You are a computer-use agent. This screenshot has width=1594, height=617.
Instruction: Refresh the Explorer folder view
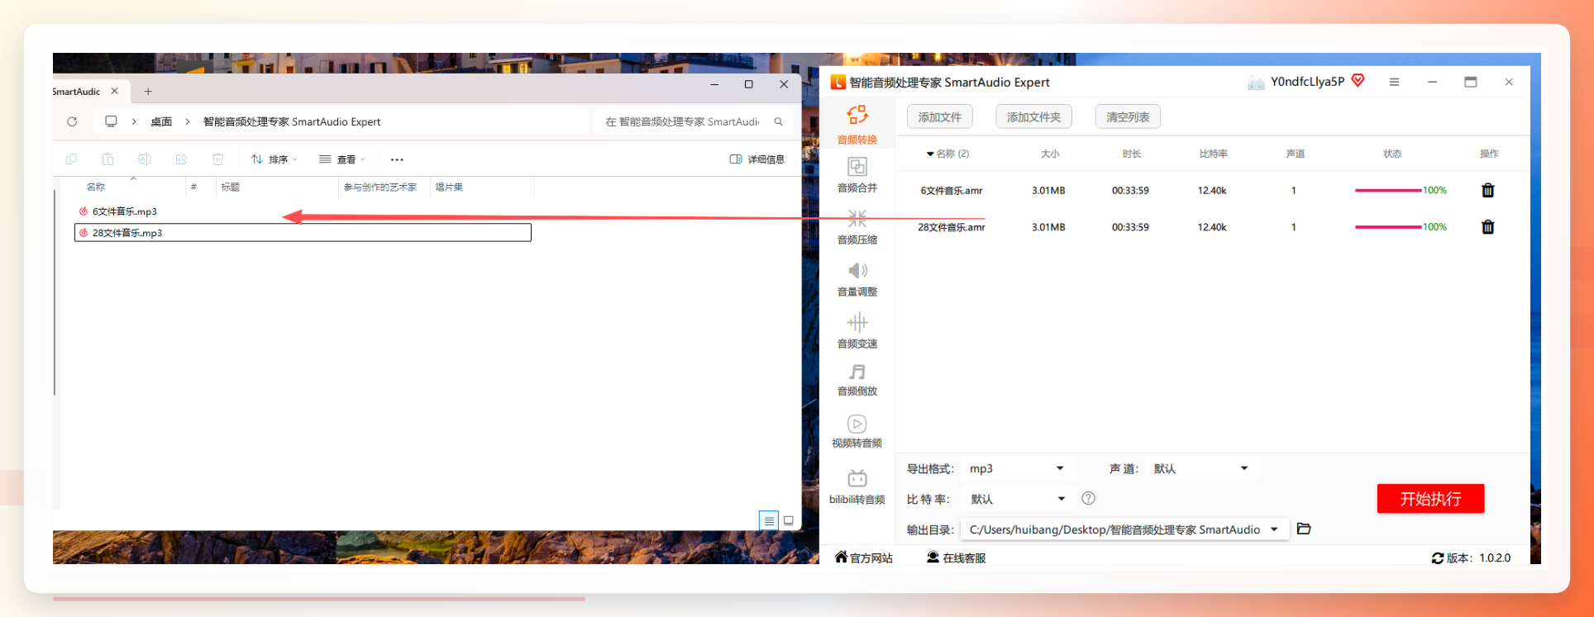pyautogui.click(x=72, y=121)
